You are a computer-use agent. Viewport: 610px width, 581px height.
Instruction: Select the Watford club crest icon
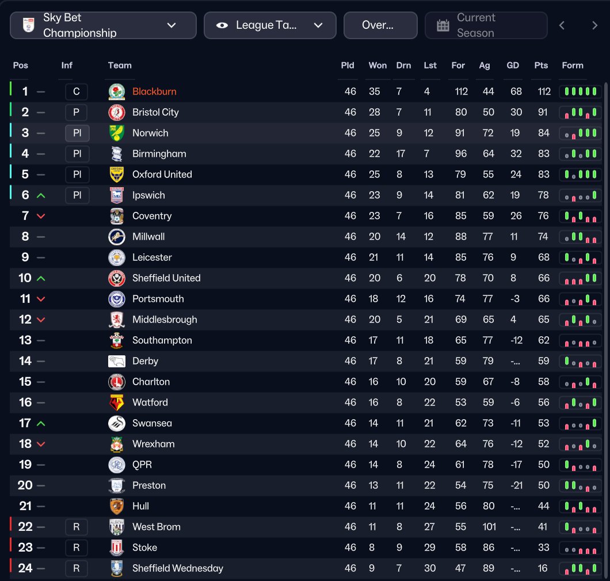pos(116,402)
